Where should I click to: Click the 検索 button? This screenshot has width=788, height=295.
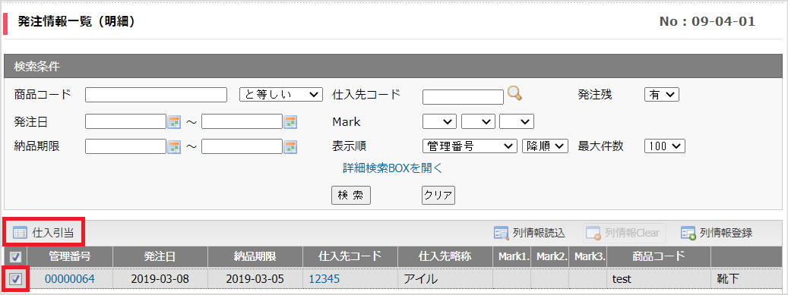[351, 195]
